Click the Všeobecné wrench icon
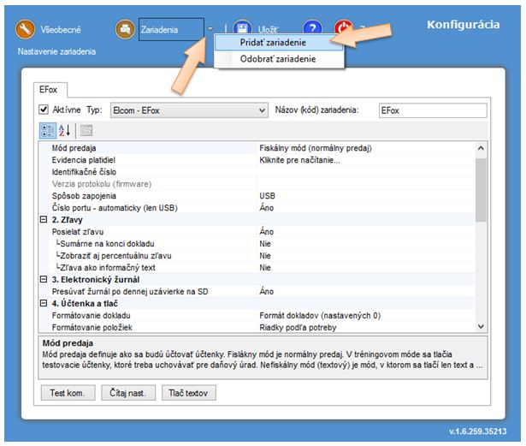 pyautogui.click(x=26, y=29)
